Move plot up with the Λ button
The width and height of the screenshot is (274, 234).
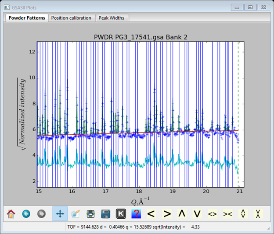click(x=182, y=214)
